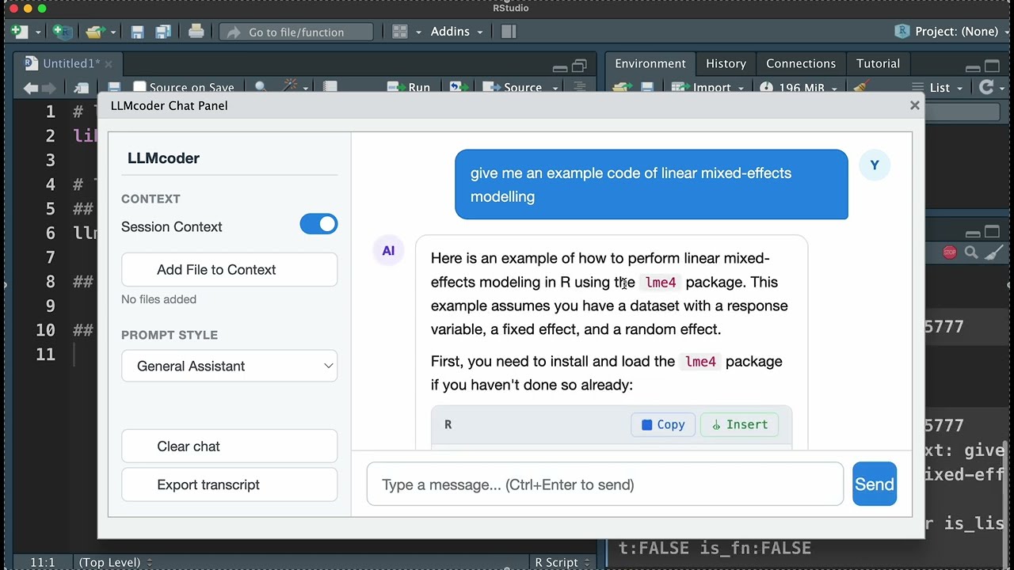Viewport: 1014px width, 570px height.
Task: Click the create new project icon
Action: click(63, 32)
